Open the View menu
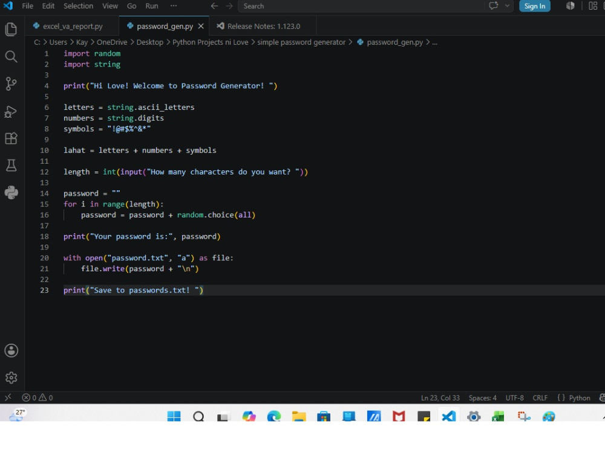605x453 pixels. (110, 6)
